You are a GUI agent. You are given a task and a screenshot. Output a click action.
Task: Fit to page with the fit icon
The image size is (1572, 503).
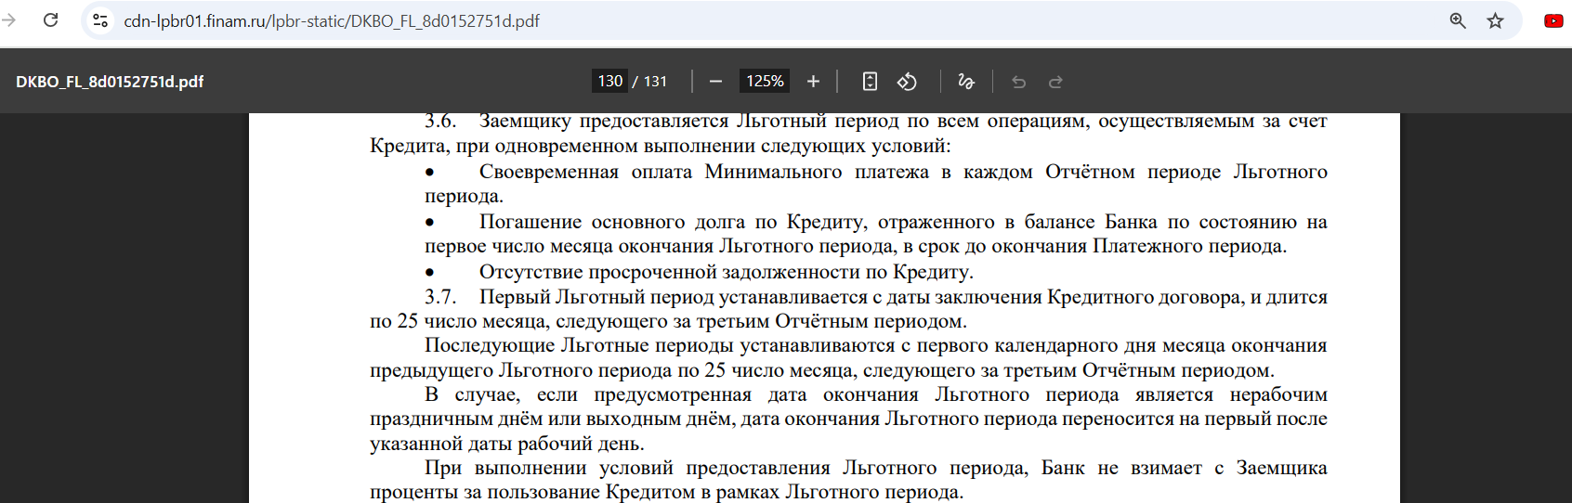click(x=870, y=82)
